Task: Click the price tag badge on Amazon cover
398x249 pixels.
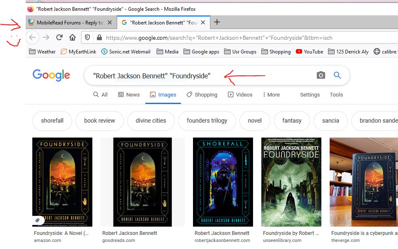Action: tap(37, 220)
